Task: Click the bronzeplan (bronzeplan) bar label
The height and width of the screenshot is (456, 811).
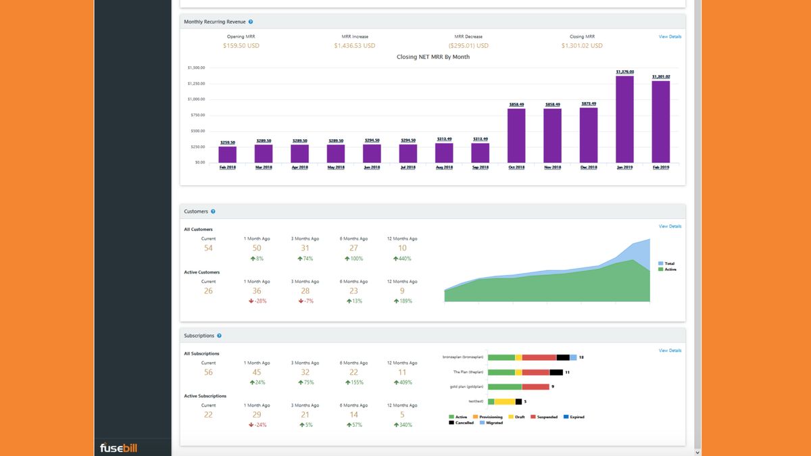Action: coord(464,357)
